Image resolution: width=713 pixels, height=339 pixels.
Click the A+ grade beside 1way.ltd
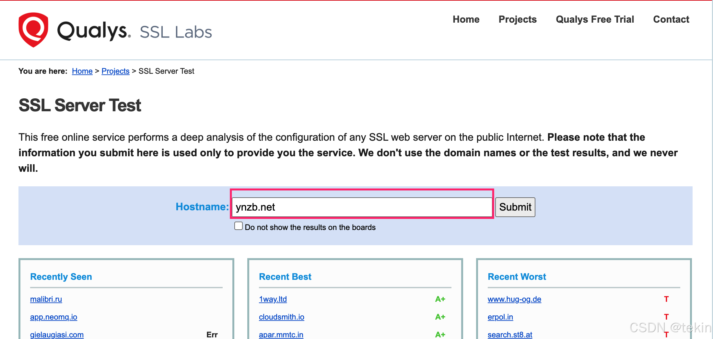click(x=440, y=299)
